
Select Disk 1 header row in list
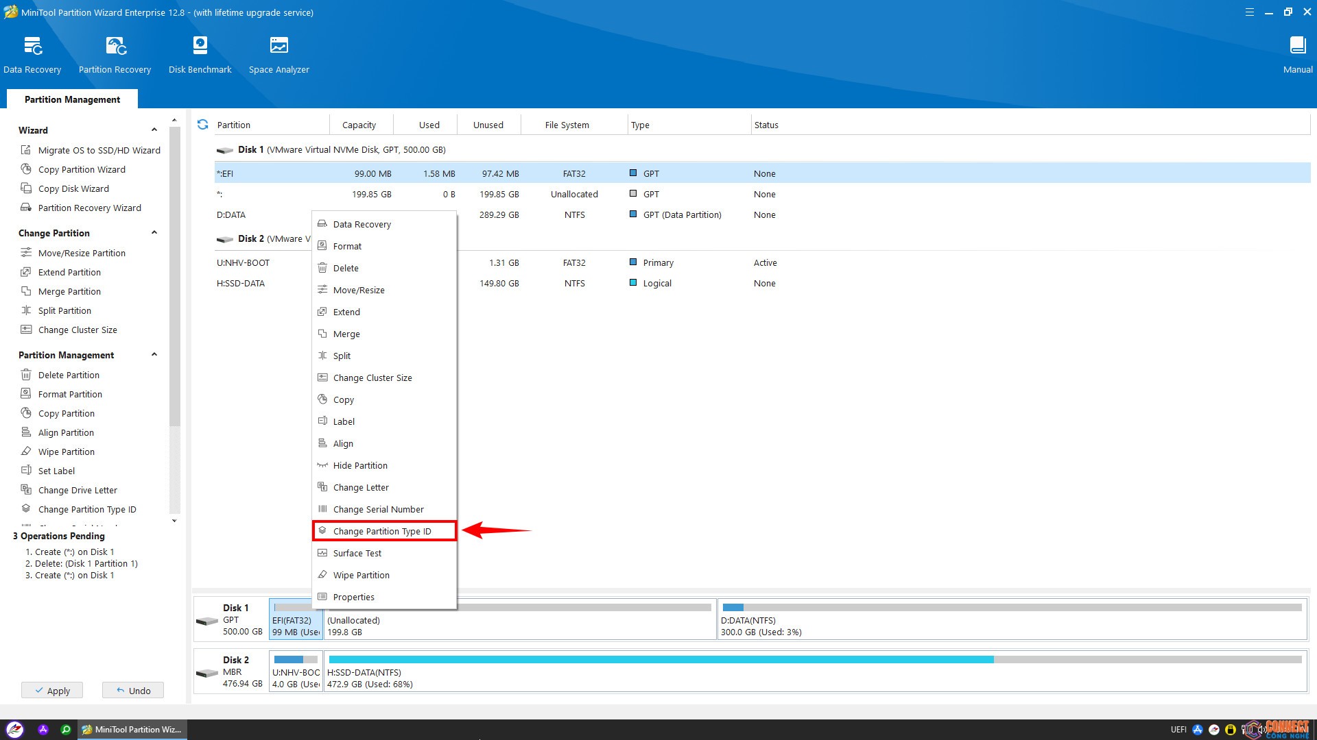(x=762, y=149)
